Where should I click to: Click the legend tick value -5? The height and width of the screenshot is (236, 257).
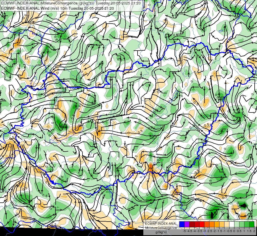coord(184,231)
